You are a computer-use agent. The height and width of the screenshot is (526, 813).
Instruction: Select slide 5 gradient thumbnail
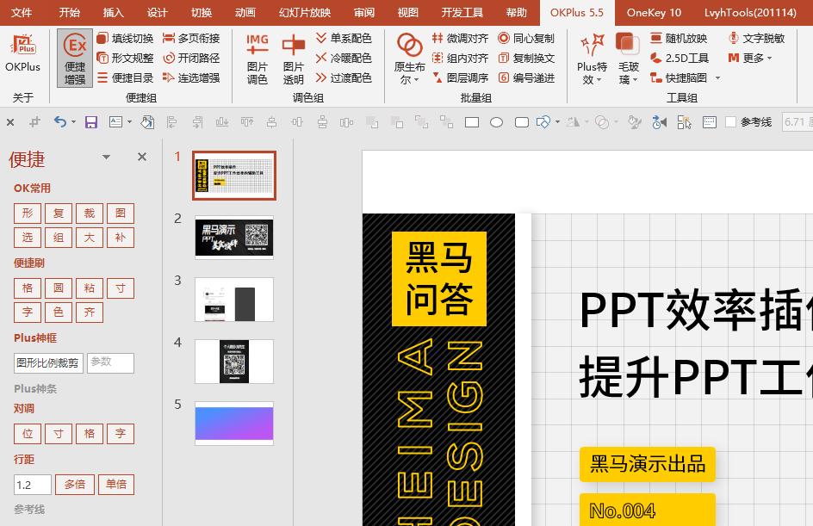233,423
